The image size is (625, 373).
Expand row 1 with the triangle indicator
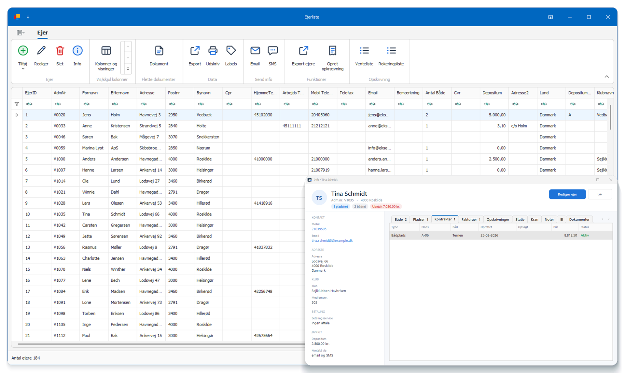[17, 115]
